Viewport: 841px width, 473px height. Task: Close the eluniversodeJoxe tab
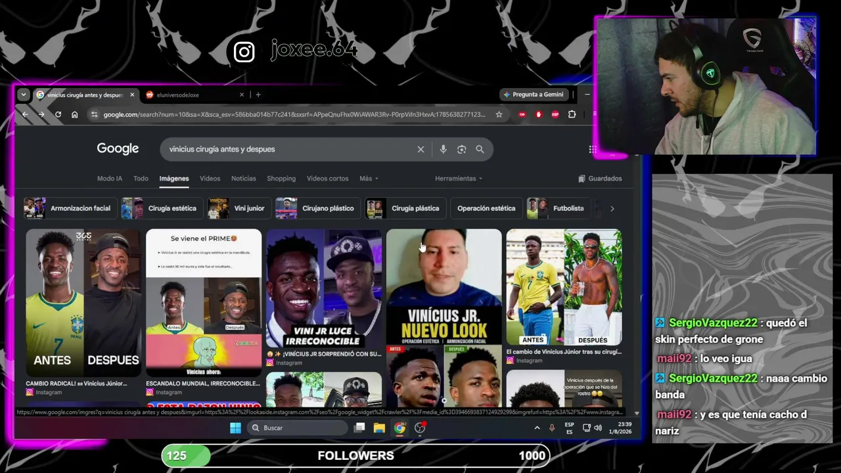coord(242,95)
